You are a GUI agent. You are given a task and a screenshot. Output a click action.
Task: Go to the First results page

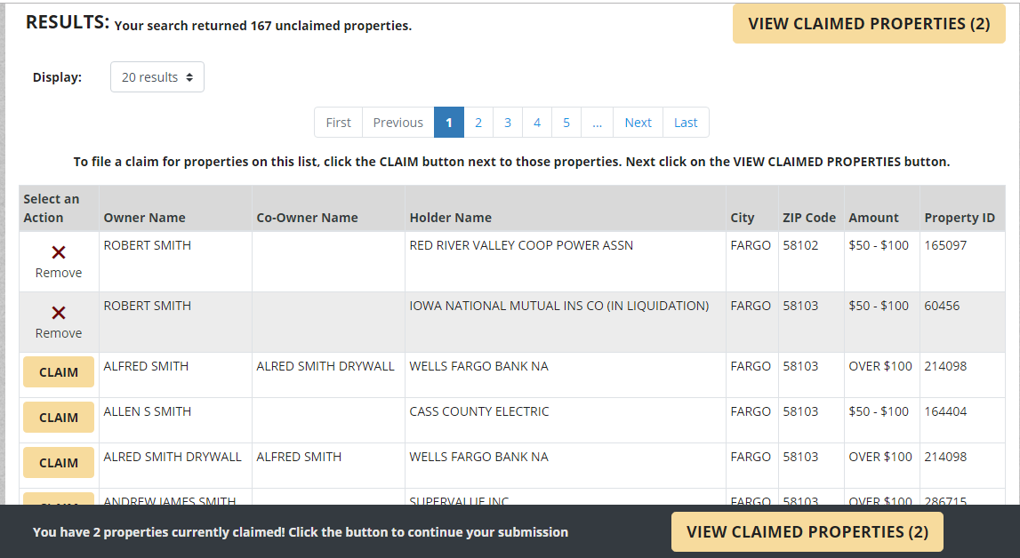[x=338, y=122]
